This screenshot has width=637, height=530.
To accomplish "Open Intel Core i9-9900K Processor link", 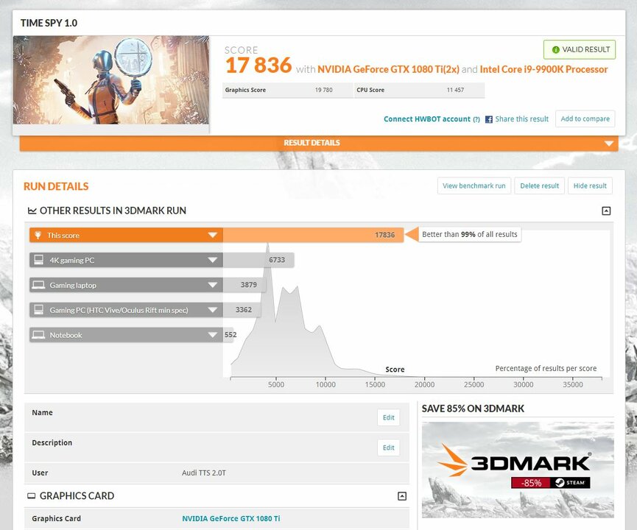I will coord(543,69).
